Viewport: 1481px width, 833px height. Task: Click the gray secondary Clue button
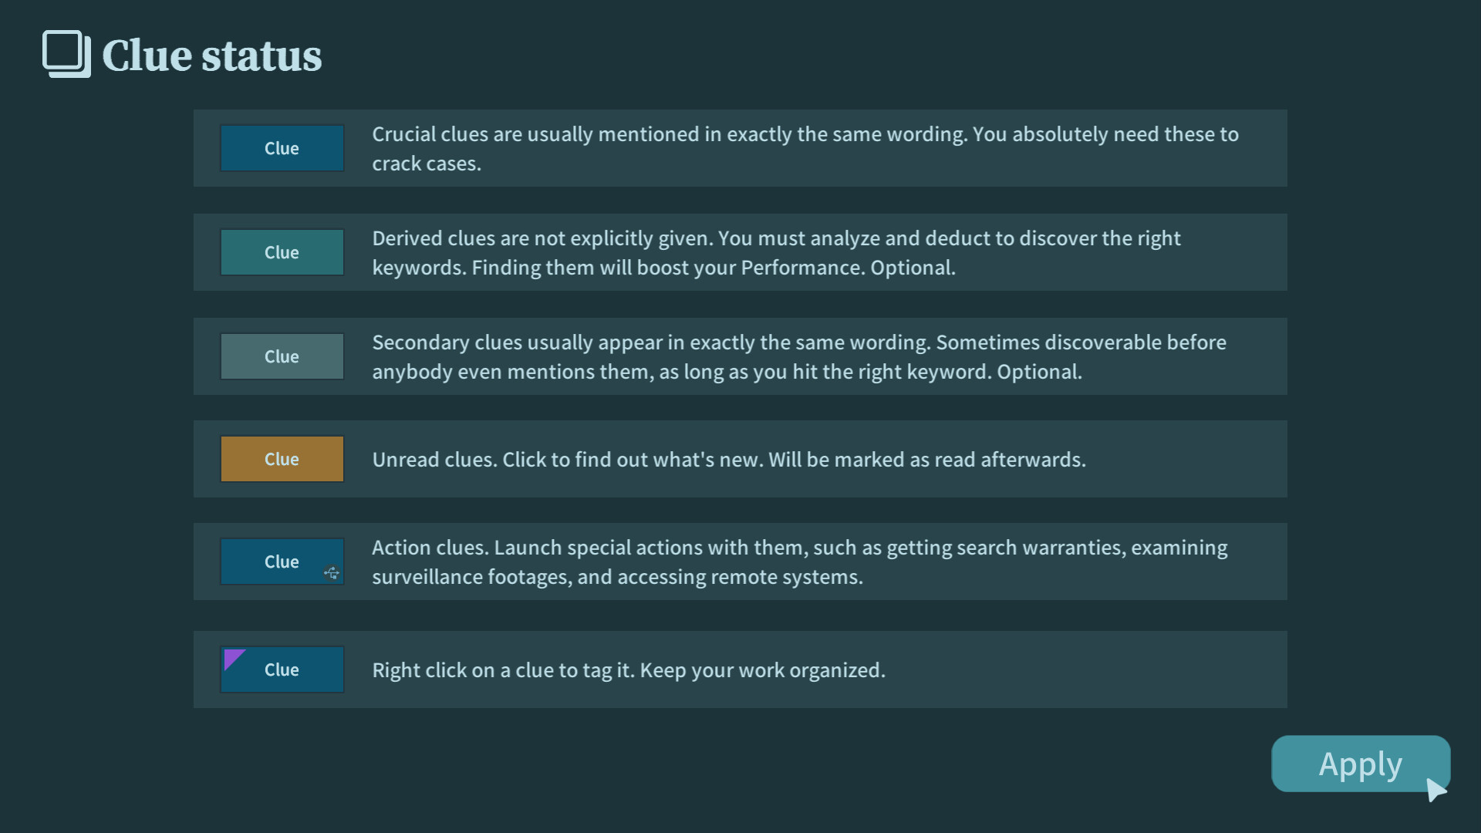point(282,356)
